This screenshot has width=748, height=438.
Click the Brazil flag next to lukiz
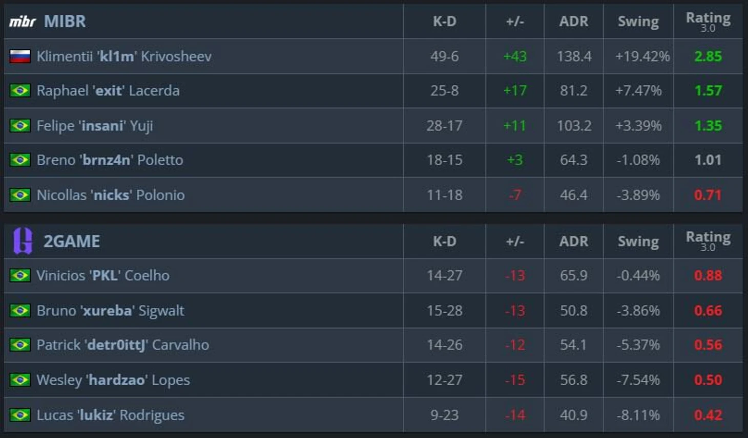20,415
